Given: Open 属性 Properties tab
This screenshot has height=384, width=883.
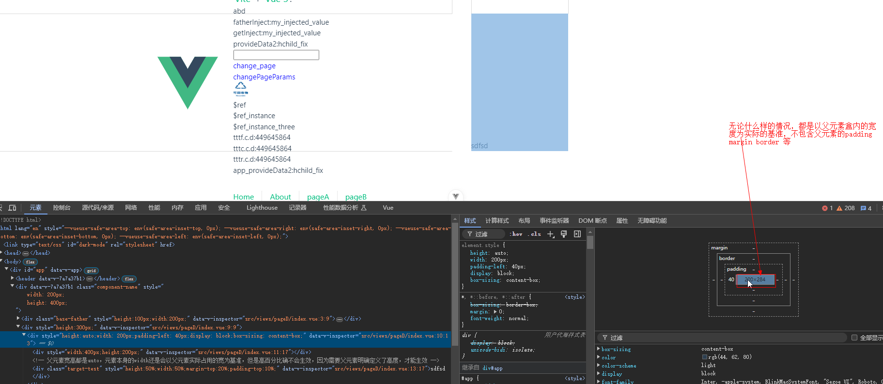Looking at the screenshot, I should tap(622, 221).
